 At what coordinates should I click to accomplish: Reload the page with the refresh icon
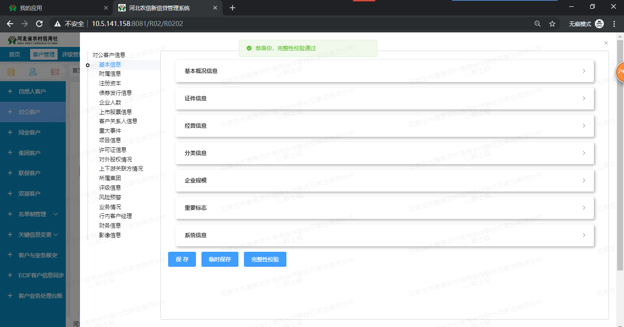click(x=39, y=24)
